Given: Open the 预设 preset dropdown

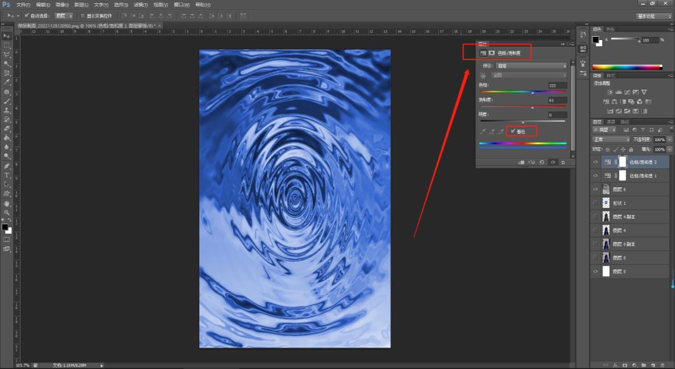Looking at the screenshot, I should pyautogui.click(x=531, y=66).
